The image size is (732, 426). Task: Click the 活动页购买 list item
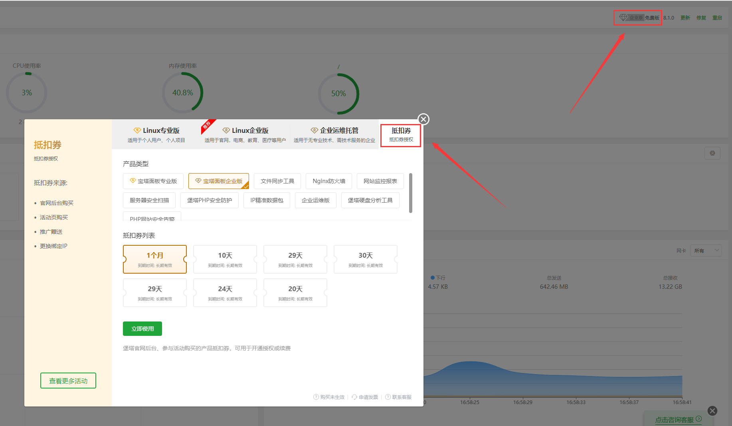(x=54, y=217)
